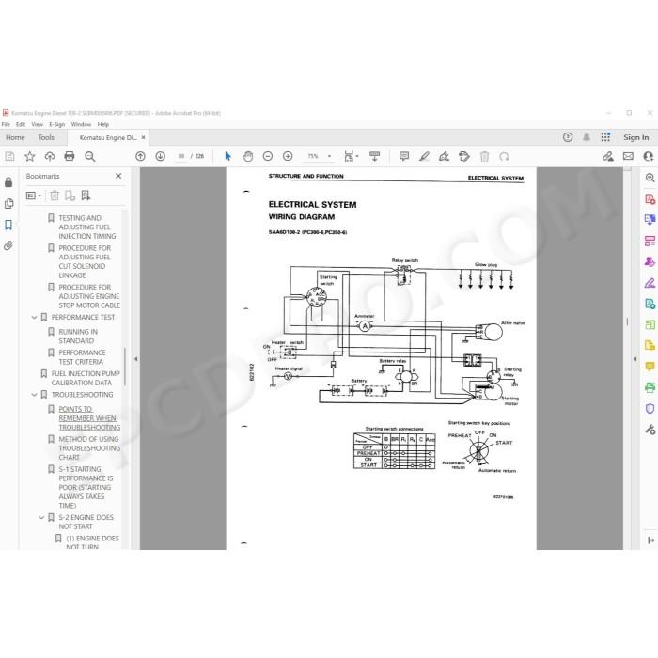
Task: Open the File menu
Action: pos(6,124)
